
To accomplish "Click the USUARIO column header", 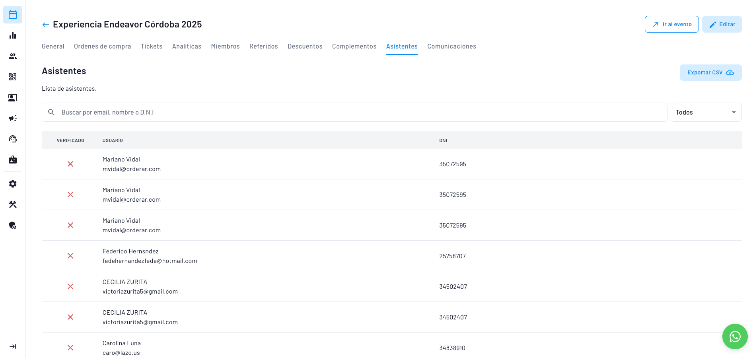I will point(113,140).
